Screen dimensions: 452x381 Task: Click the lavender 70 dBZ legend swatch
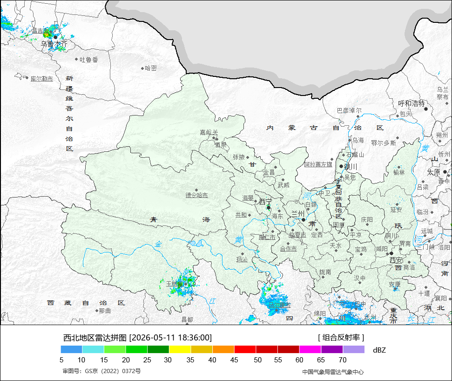point(354,350)
